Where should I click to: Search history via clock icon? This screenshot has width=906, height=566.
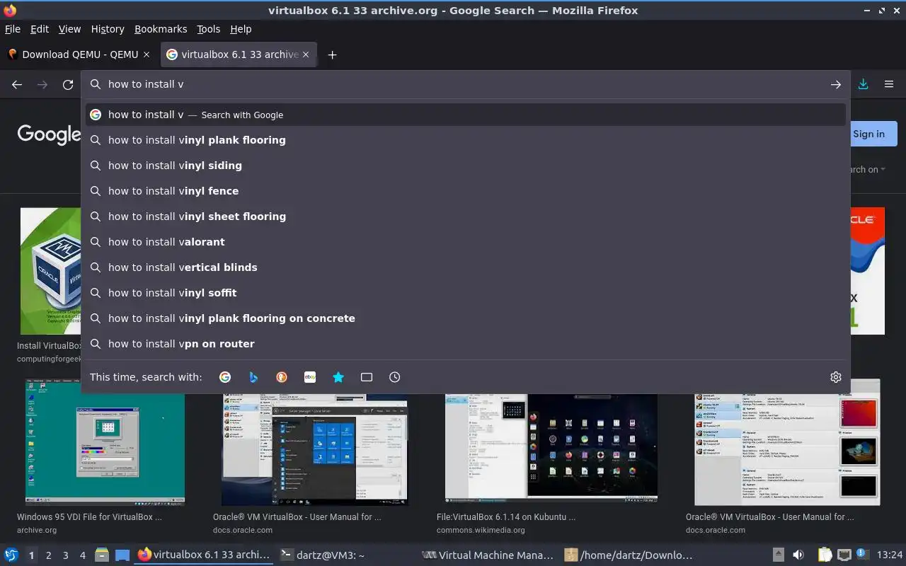point(395,377)
